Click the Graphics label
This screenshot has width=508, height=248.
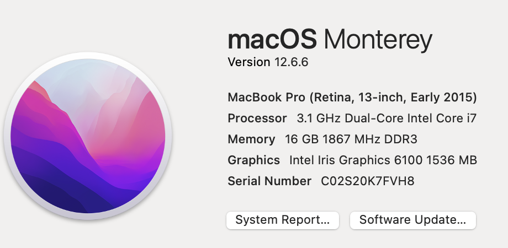(x=253, y=160)
